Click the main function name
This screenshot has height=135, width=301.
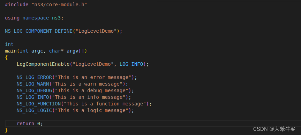click(x=11, y=51)
